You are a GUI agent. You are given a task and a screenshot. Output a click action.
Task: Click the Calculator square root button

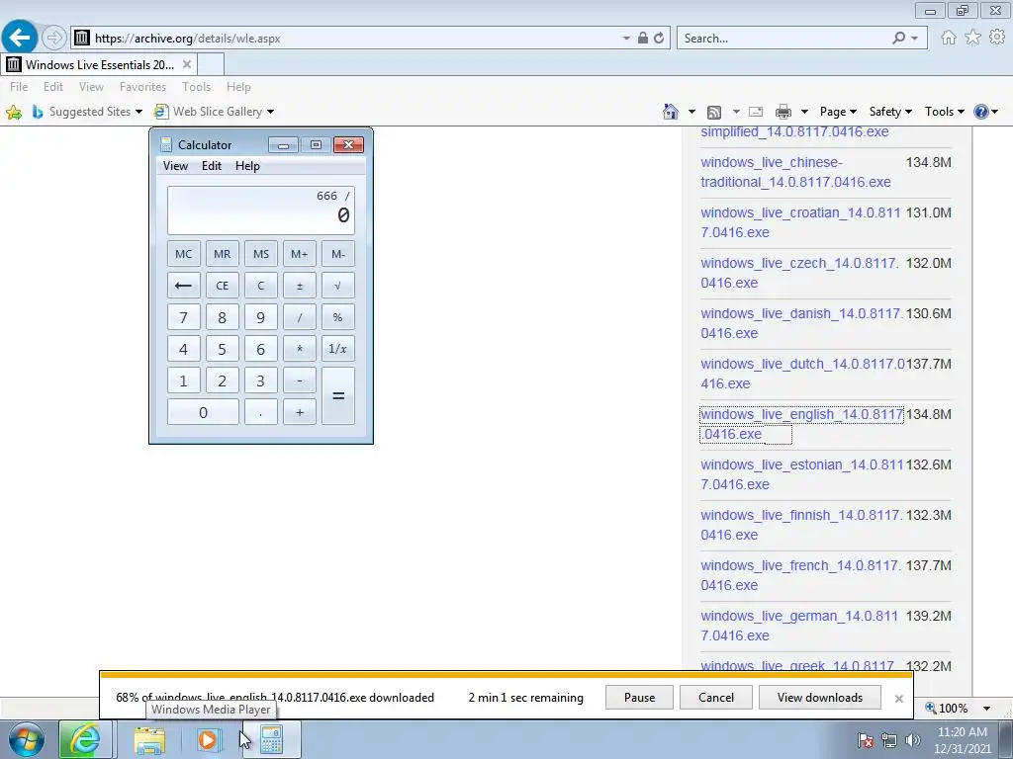tap(338, 286)
